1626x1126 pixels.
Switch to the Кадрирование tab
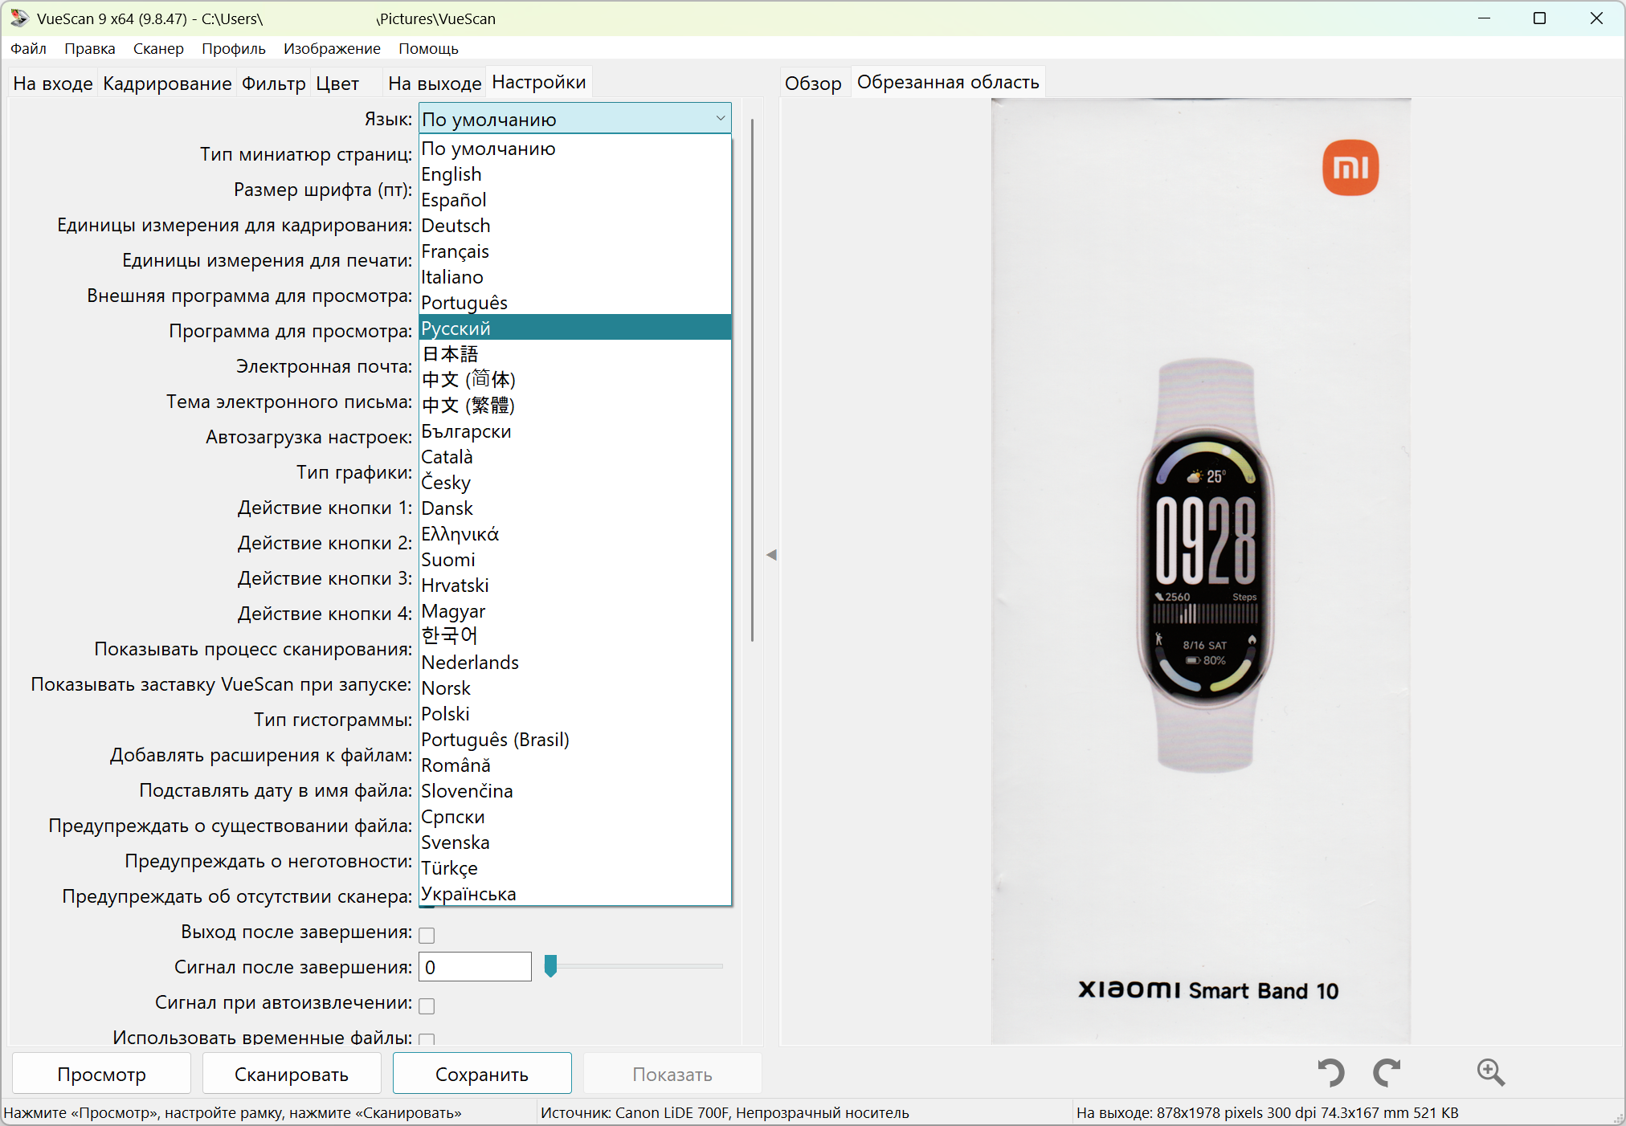click(x=167, y=84)
